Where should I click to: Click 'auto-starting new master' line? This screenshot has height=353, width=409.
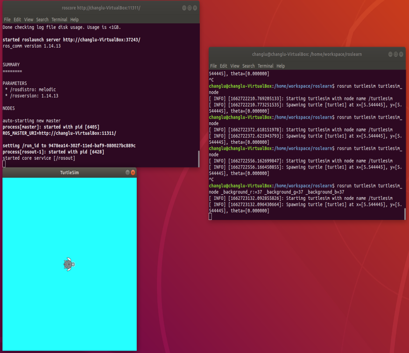click(x=32, y=121)
